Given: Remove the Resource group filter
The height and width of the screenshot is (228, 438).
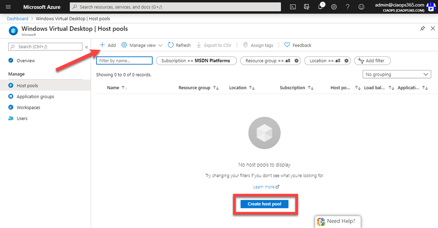Looking at the screenshot, I should coord(296,61).
